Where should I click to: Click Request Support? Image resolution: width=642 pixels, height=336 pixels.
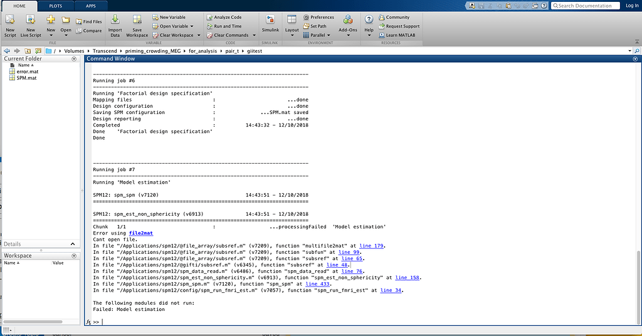[x=399, y=26]
